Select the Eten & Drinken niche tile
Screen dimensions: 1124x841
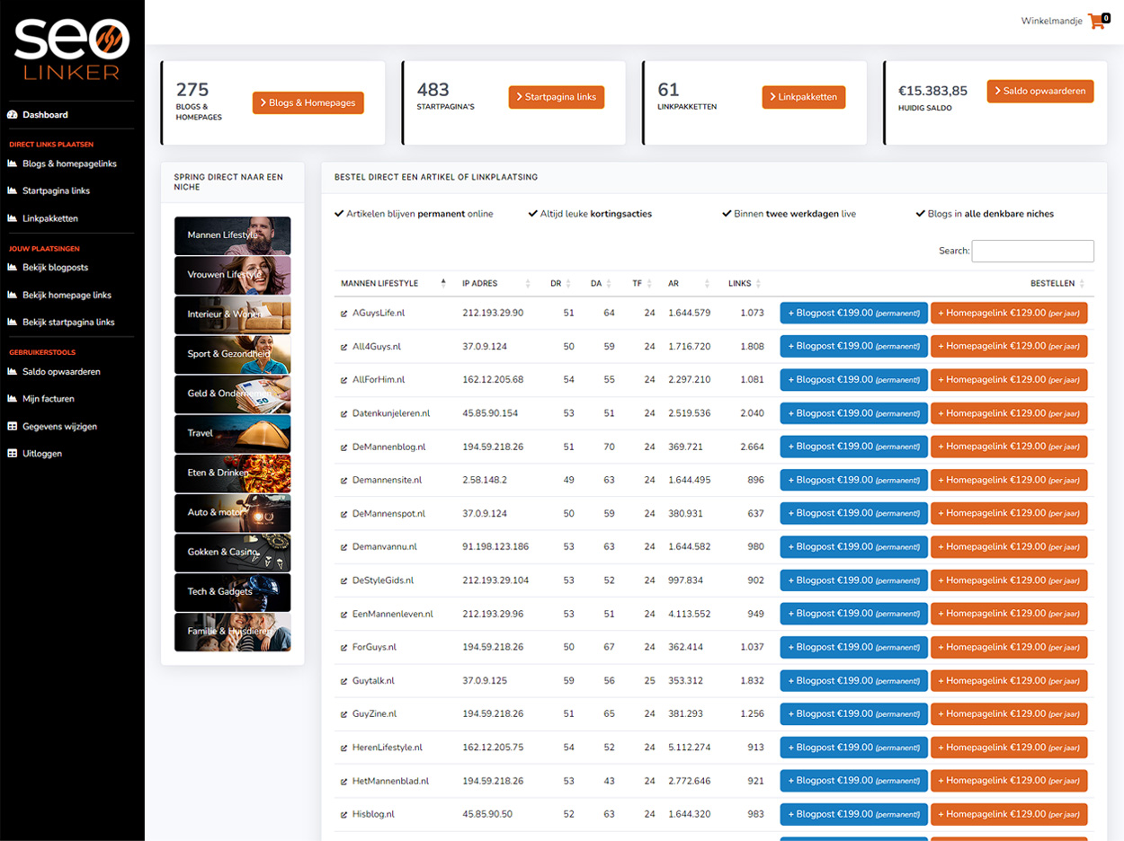coord(232,473)
